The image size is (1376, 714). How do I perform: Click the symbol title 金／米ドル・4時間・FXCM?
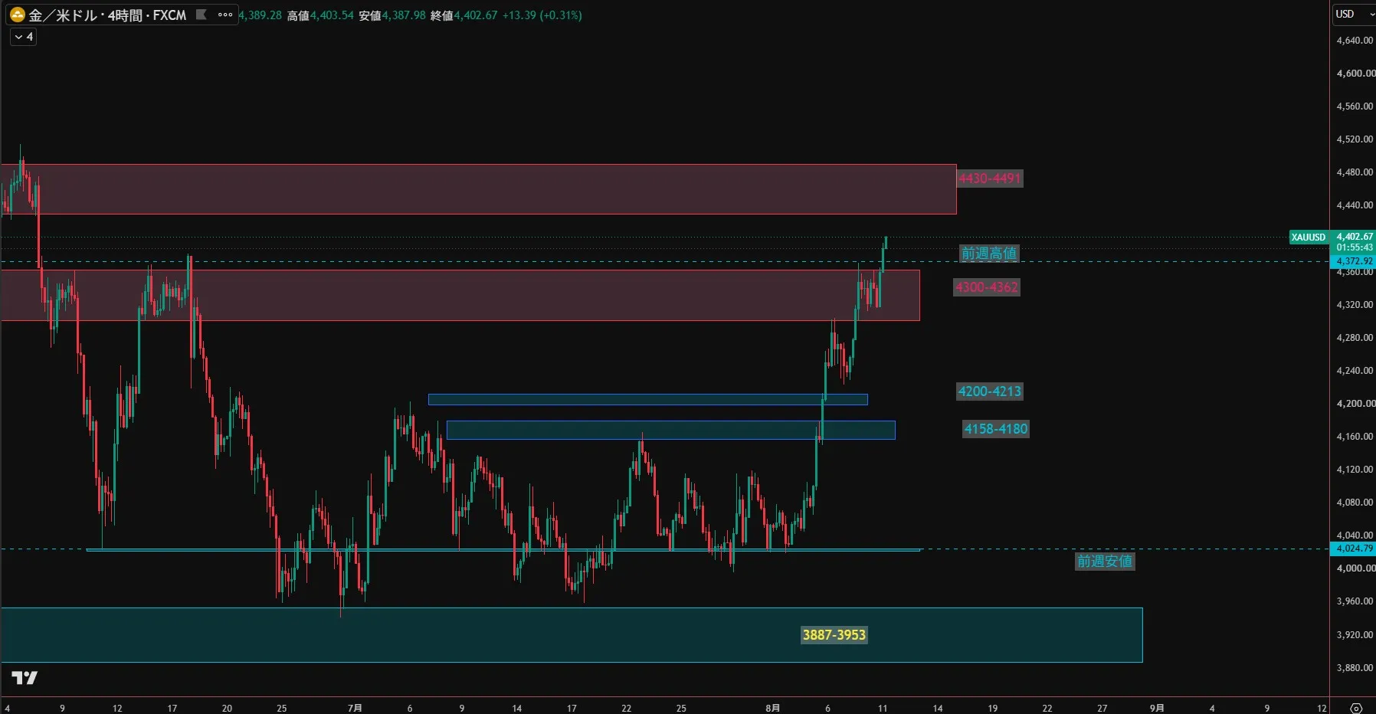tap(108, 15)
